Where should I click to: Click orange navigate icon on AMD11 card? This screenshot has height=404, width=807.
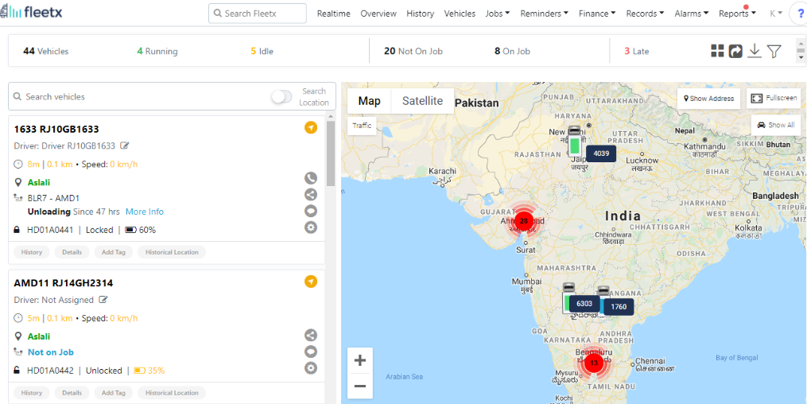pyautogui.click(x=310, y=282)
